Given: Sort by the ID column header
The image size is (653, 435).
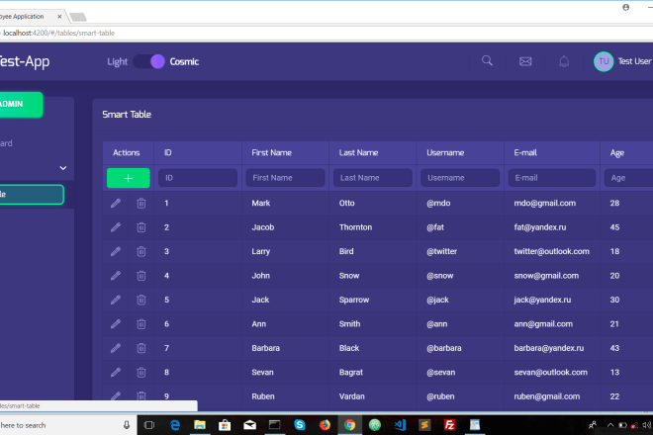Looking at the screenshot, I should pos(168,153).
